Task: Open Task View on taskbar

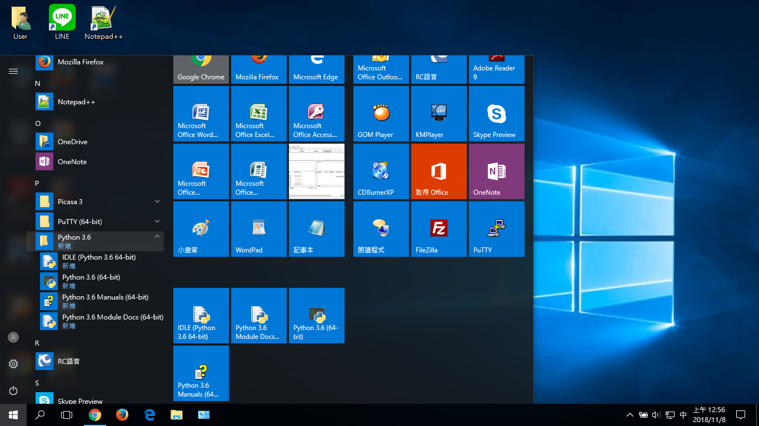Action: pos(67,415)
